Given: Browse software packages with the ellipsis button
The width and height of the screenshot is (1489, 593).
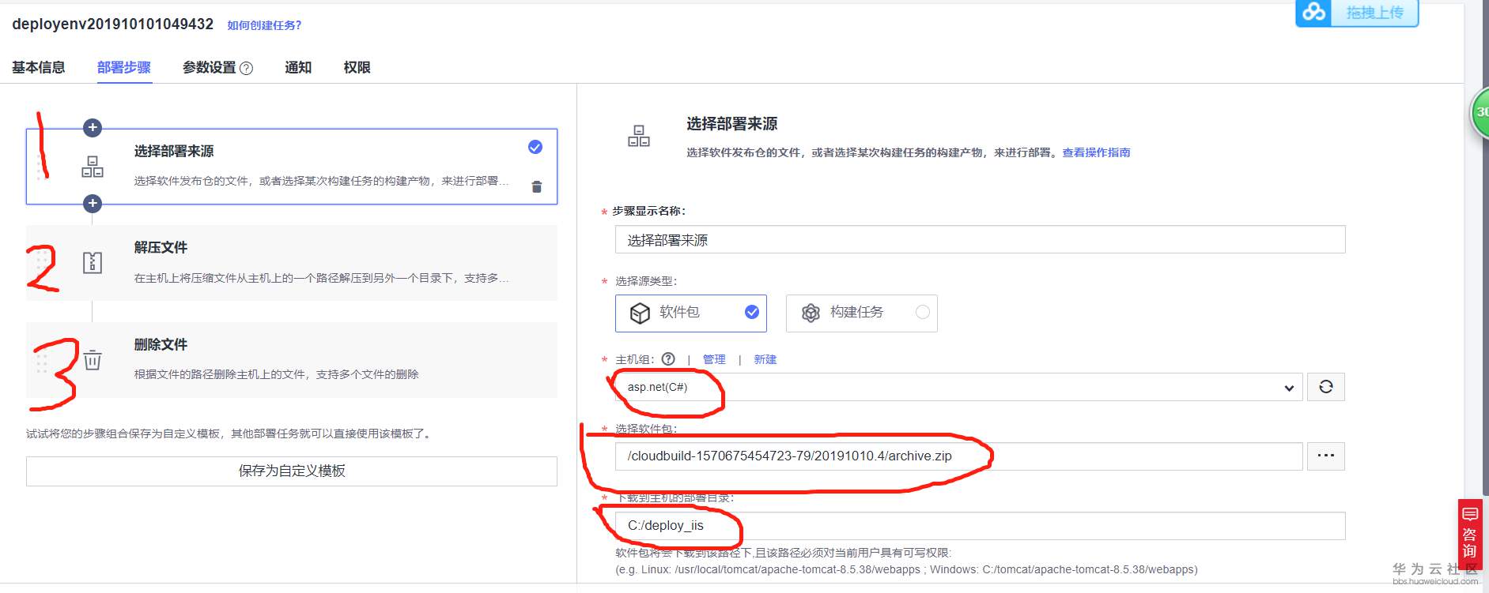Looking at the screenshot, I should coord(1326,456).
